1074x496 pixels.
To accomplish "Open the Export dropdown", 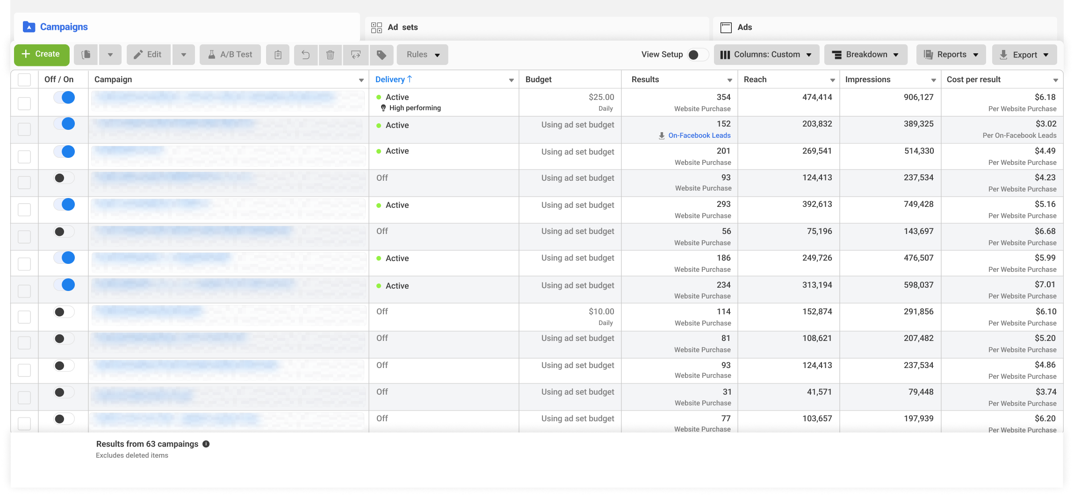I will 1024,55.
